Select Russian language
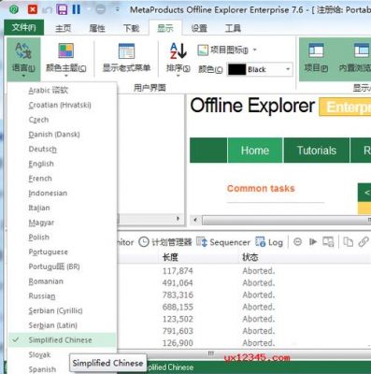Image resolution: width=371 pixels, height=374 pixels. (x=63, y=295)
